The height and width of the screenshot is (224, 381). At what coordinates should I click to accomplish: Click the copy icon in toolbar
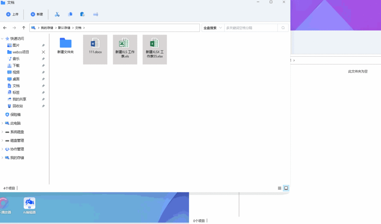70,15
